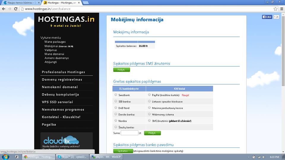Open the Chrome menu icon

tap(282, 9)
